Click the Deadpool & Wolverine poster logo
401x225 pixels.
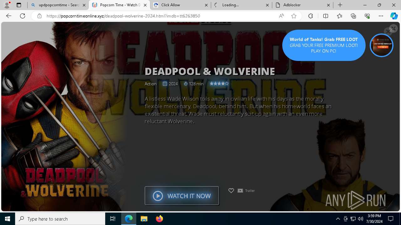point(65,183)
